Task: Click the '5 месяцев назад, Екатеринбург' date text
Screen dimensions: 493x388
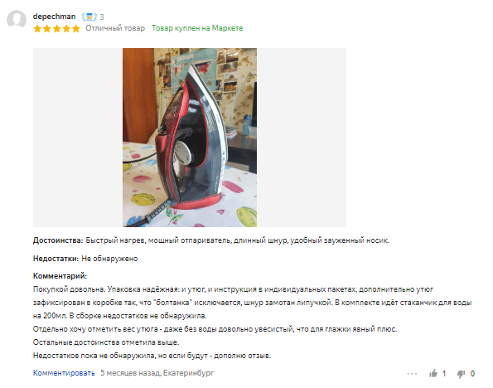Action: pos(157,373)
